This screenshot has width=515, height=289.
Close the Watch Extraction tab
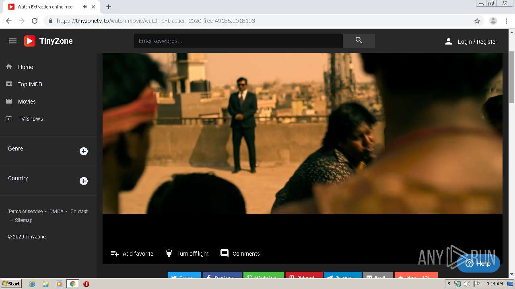pyautogui.click(x=94, y=7)
